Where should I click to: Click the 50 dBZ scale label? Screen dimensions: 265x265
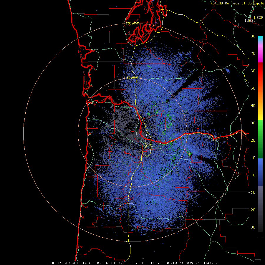pyautogui.click(x=253, y=88)
